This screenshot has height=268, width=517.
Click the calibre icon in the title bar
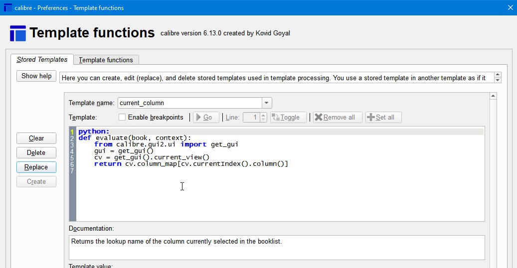pos(7,7)
